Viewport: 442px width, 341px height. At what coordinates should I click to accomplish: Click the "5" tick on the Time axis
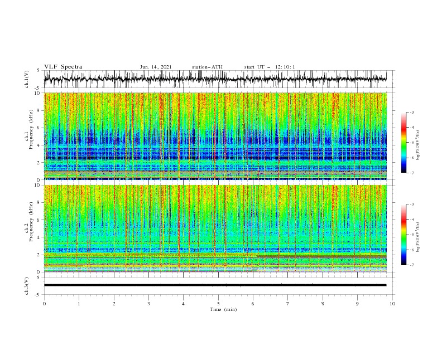218,304
